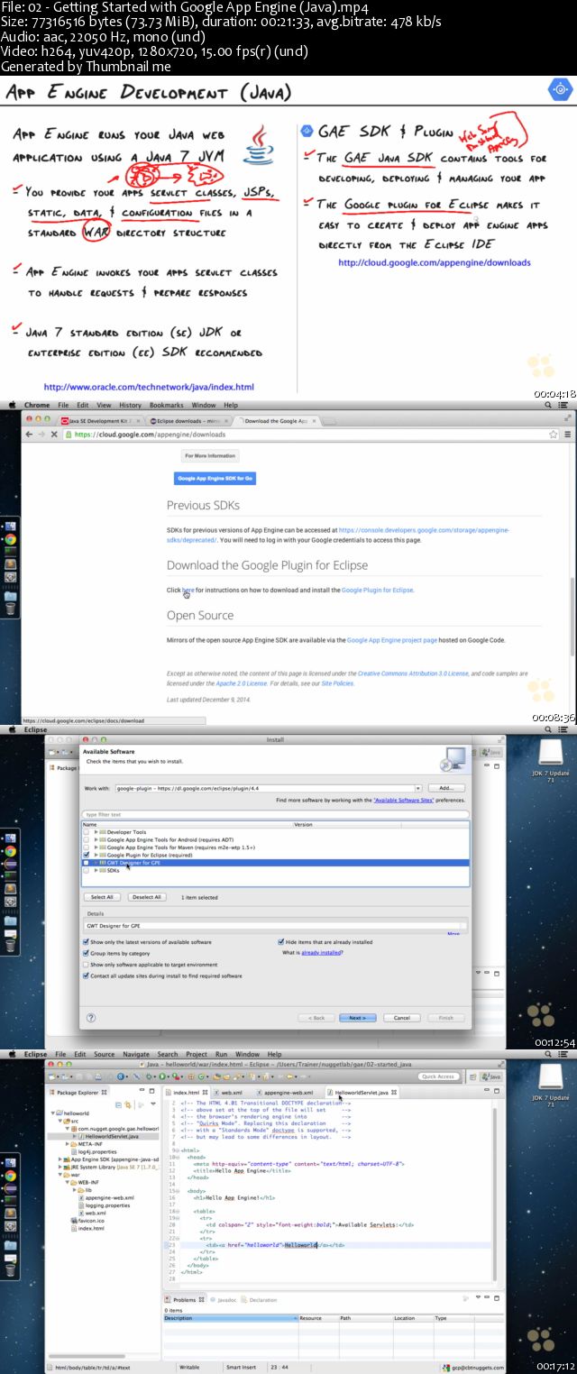
Task: Toggle Show only the latest versions checkbox
Action: pyautogui.click(x=86, y=941)
